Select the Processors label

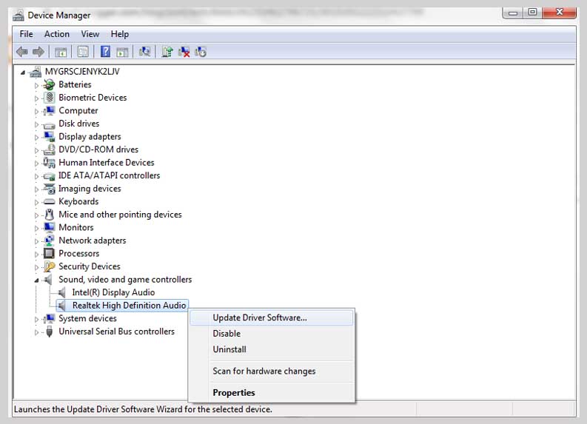click(x=79, y=253)
